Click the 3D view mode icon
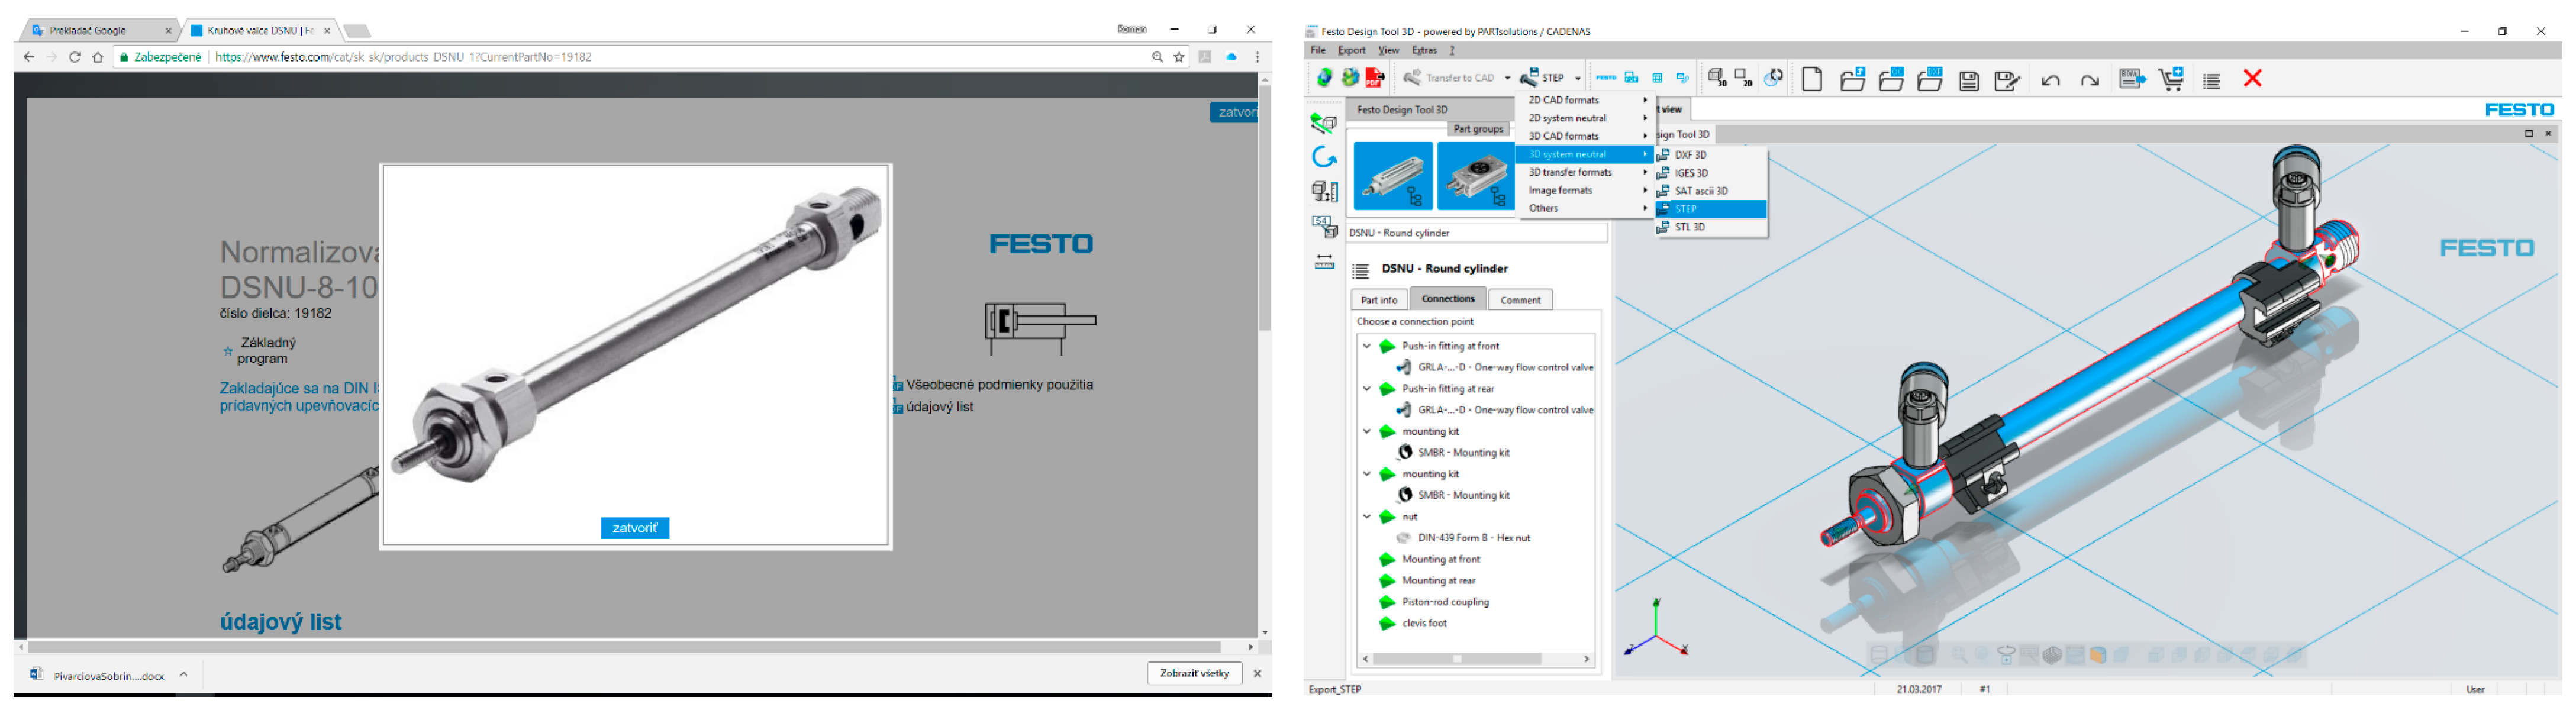This screenshot has height=710, width=2576. point(1717,78)
